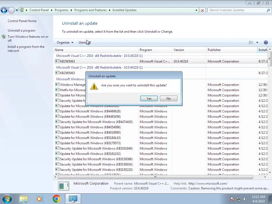Viewport: 272px width, 204px height.
Task: Open the Windows Start menu
Action: pos(7,199)
